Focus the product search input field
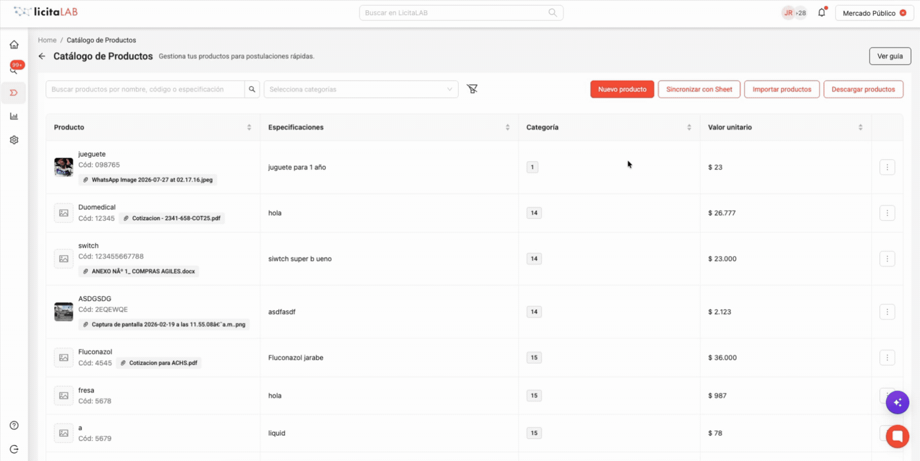 pos(145,89)
